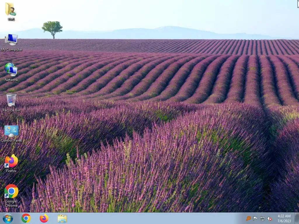Click the My Computer label text
Viewport: 299px width, 224px height.
11,50
